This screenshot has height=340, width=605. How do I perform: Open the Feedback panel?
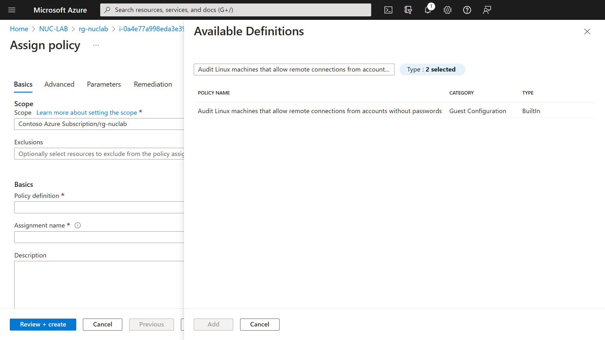pyautogui.click(x=487, y=10)
